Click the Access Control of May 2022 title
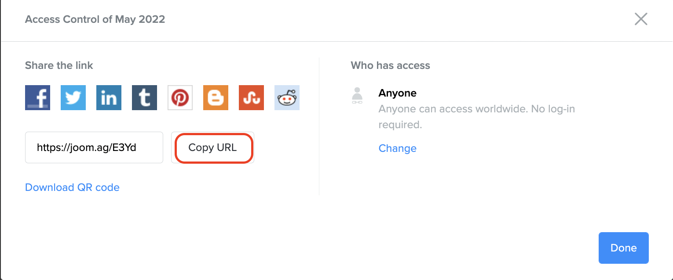673x280 pixels. click(95, 19)
